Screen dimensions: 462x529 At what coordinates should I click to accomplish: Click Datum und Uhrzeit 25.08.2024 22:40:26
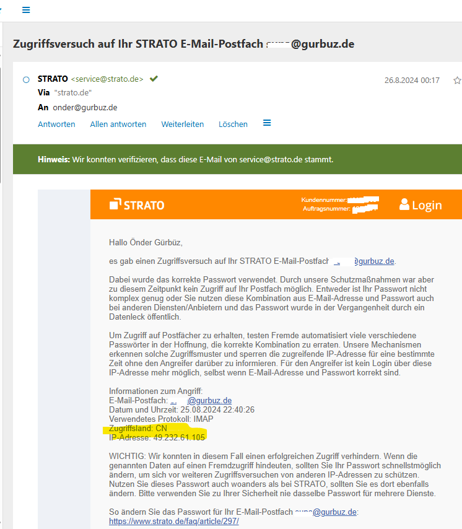coord(181,410)
